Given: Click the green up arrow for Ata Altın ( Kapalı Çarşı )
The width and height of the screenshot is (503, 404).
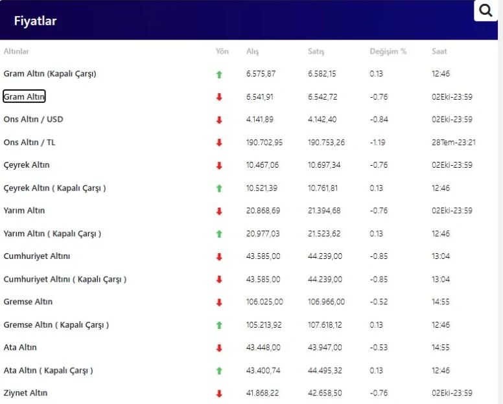Looking at the screenshot, I should [x=219, y=371].
